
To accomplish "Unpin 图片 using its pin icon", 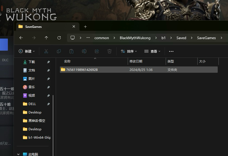I will (48, 79).
